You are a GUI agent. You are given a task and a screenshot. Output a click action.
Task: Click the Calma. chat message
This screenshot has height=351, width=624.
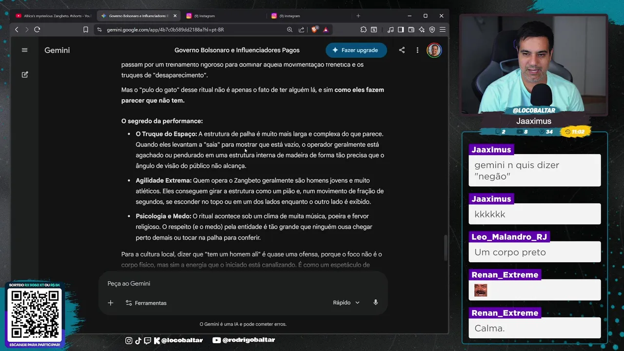pos(535,328)
